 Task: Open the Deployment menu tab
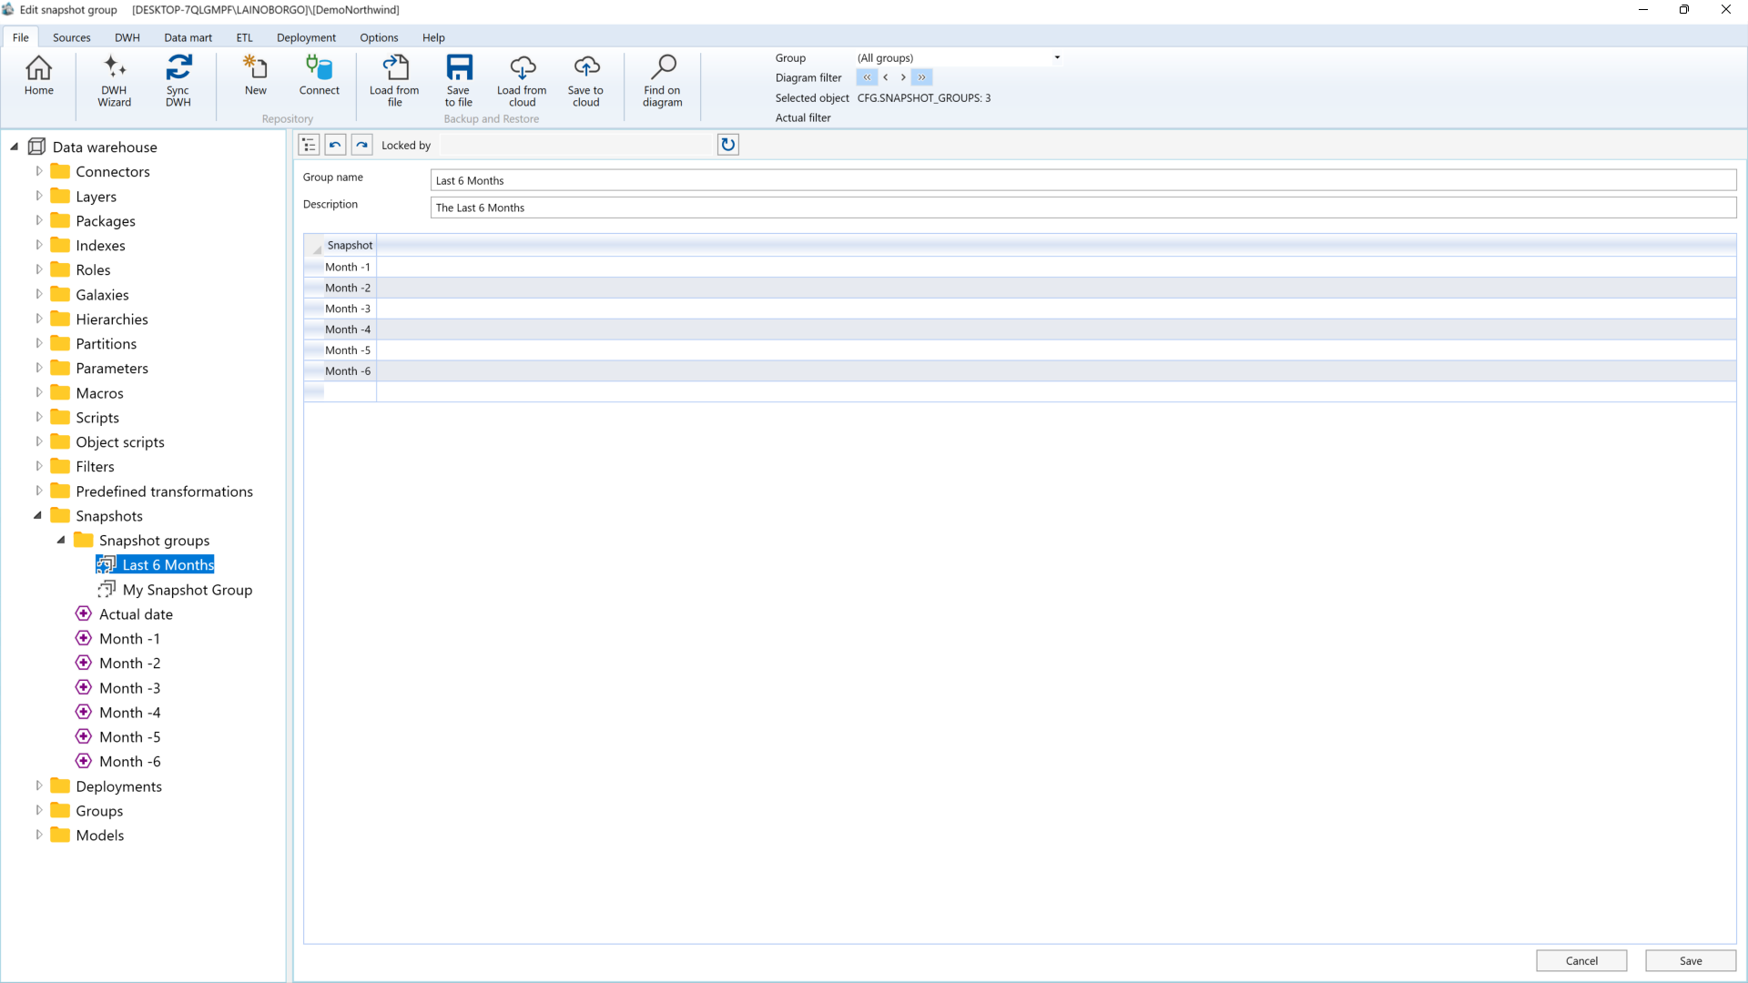(x=306, y=37)
